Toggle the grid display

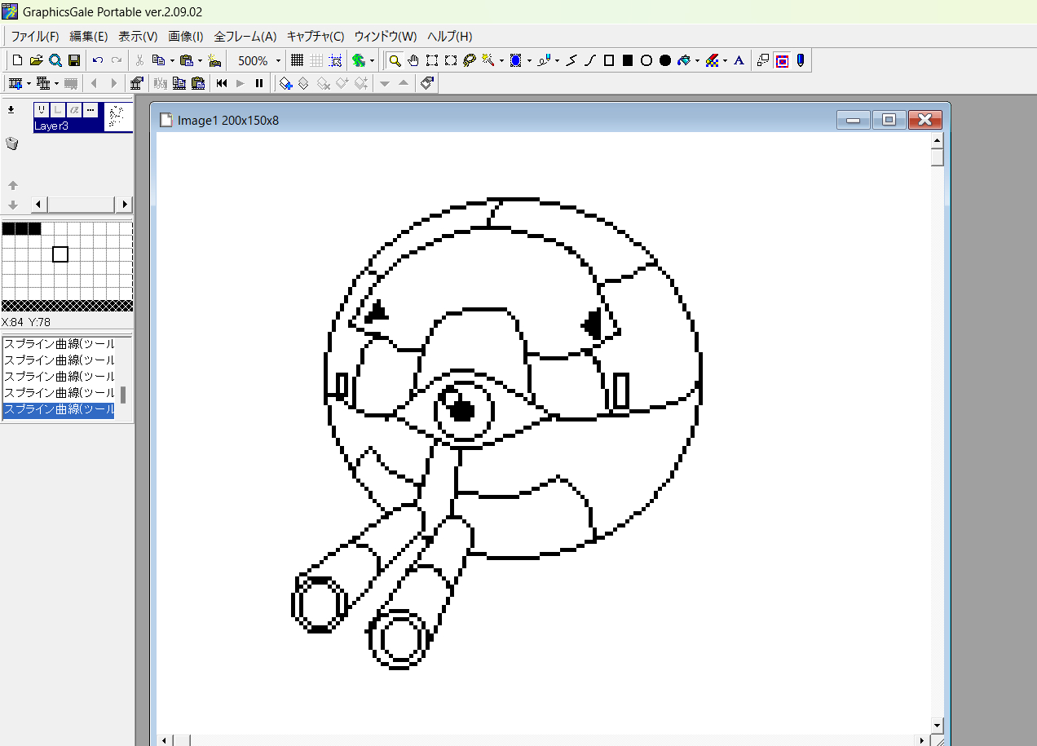[x=298, y=60]
